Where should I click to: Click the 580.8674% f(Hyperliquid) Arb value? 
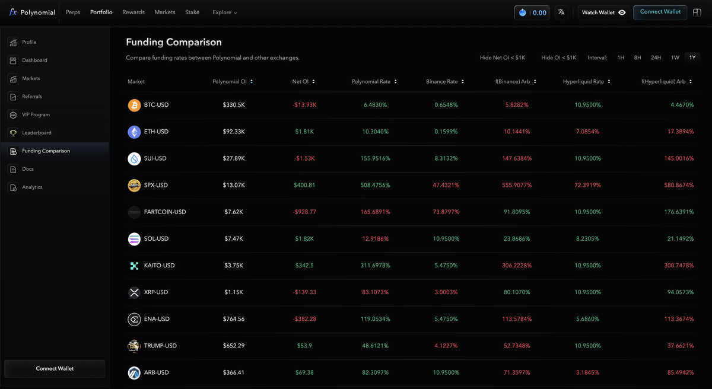click(679, 185)
